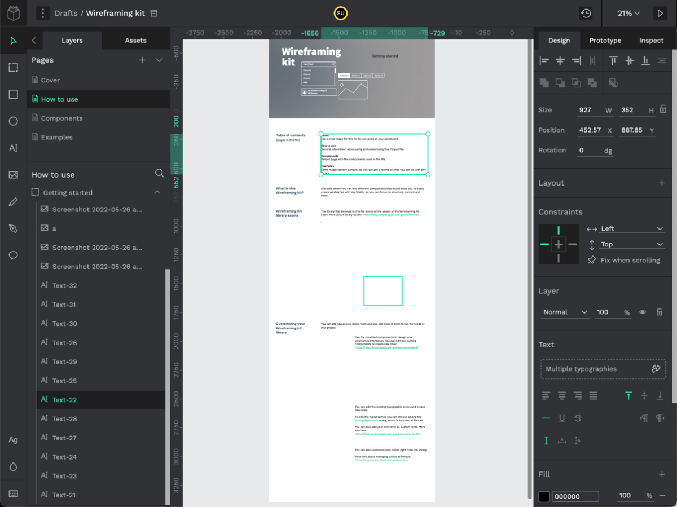Click the Penpot logo

(x=14, y=13)
